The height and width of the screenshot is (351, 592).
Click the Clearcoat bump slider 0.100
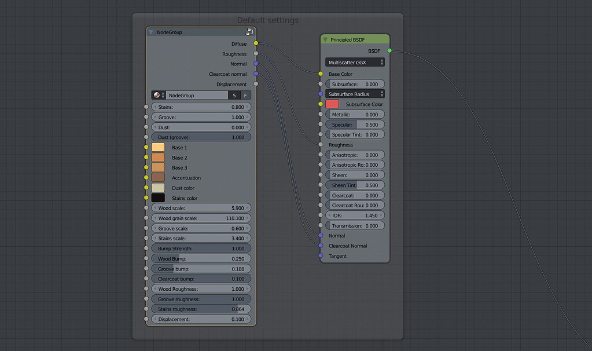coord(201,279)
